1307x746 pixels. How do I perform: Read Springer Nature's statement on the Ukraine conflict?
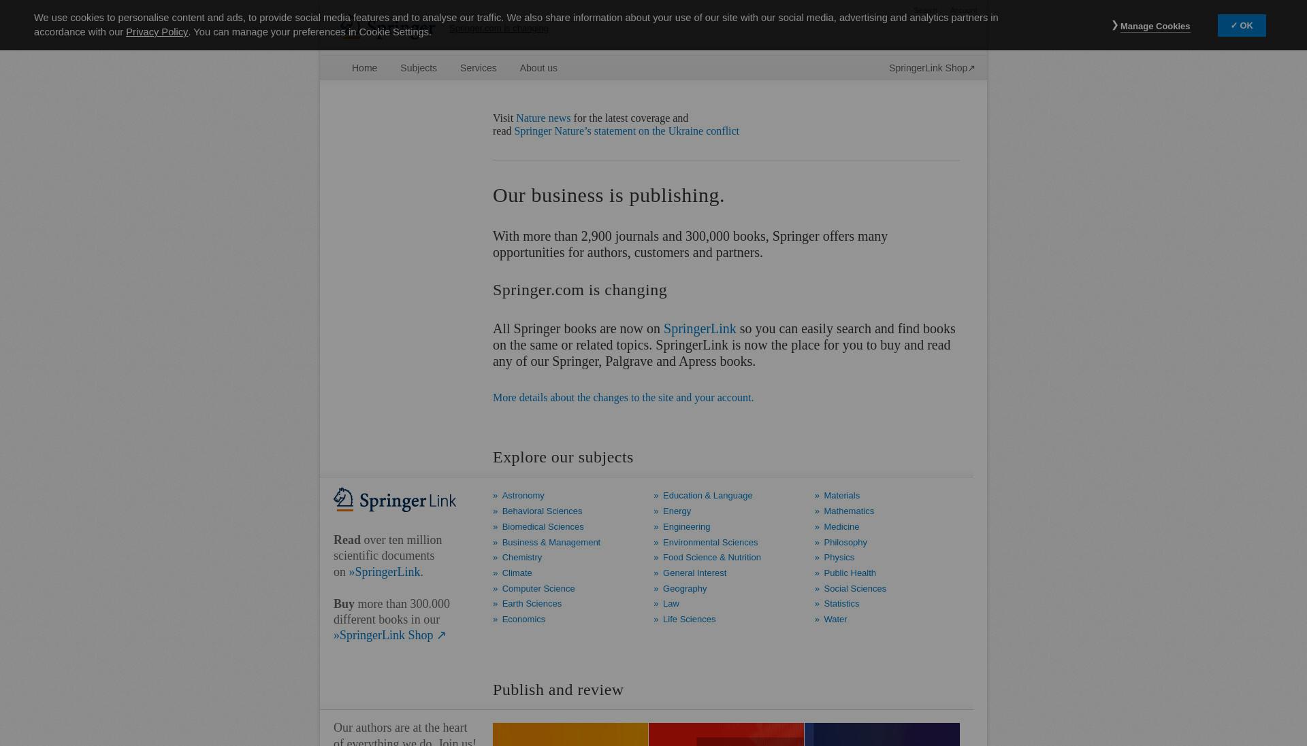point(626,131)
